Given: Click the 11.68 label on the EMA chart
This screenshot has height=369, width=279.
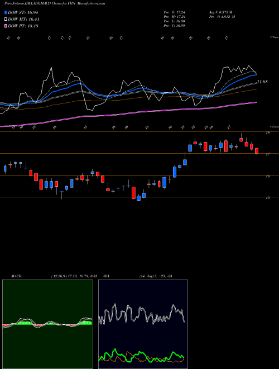Looking at the screenshot, I should (x=262, y=82).
